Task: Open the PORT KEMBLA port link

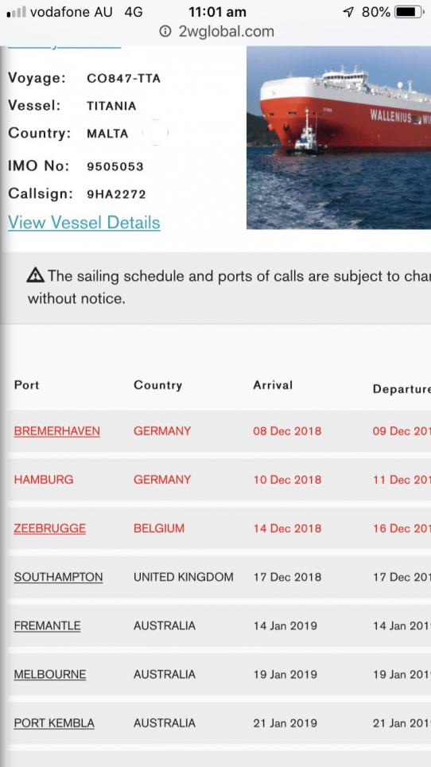Action: pos(54,723)
